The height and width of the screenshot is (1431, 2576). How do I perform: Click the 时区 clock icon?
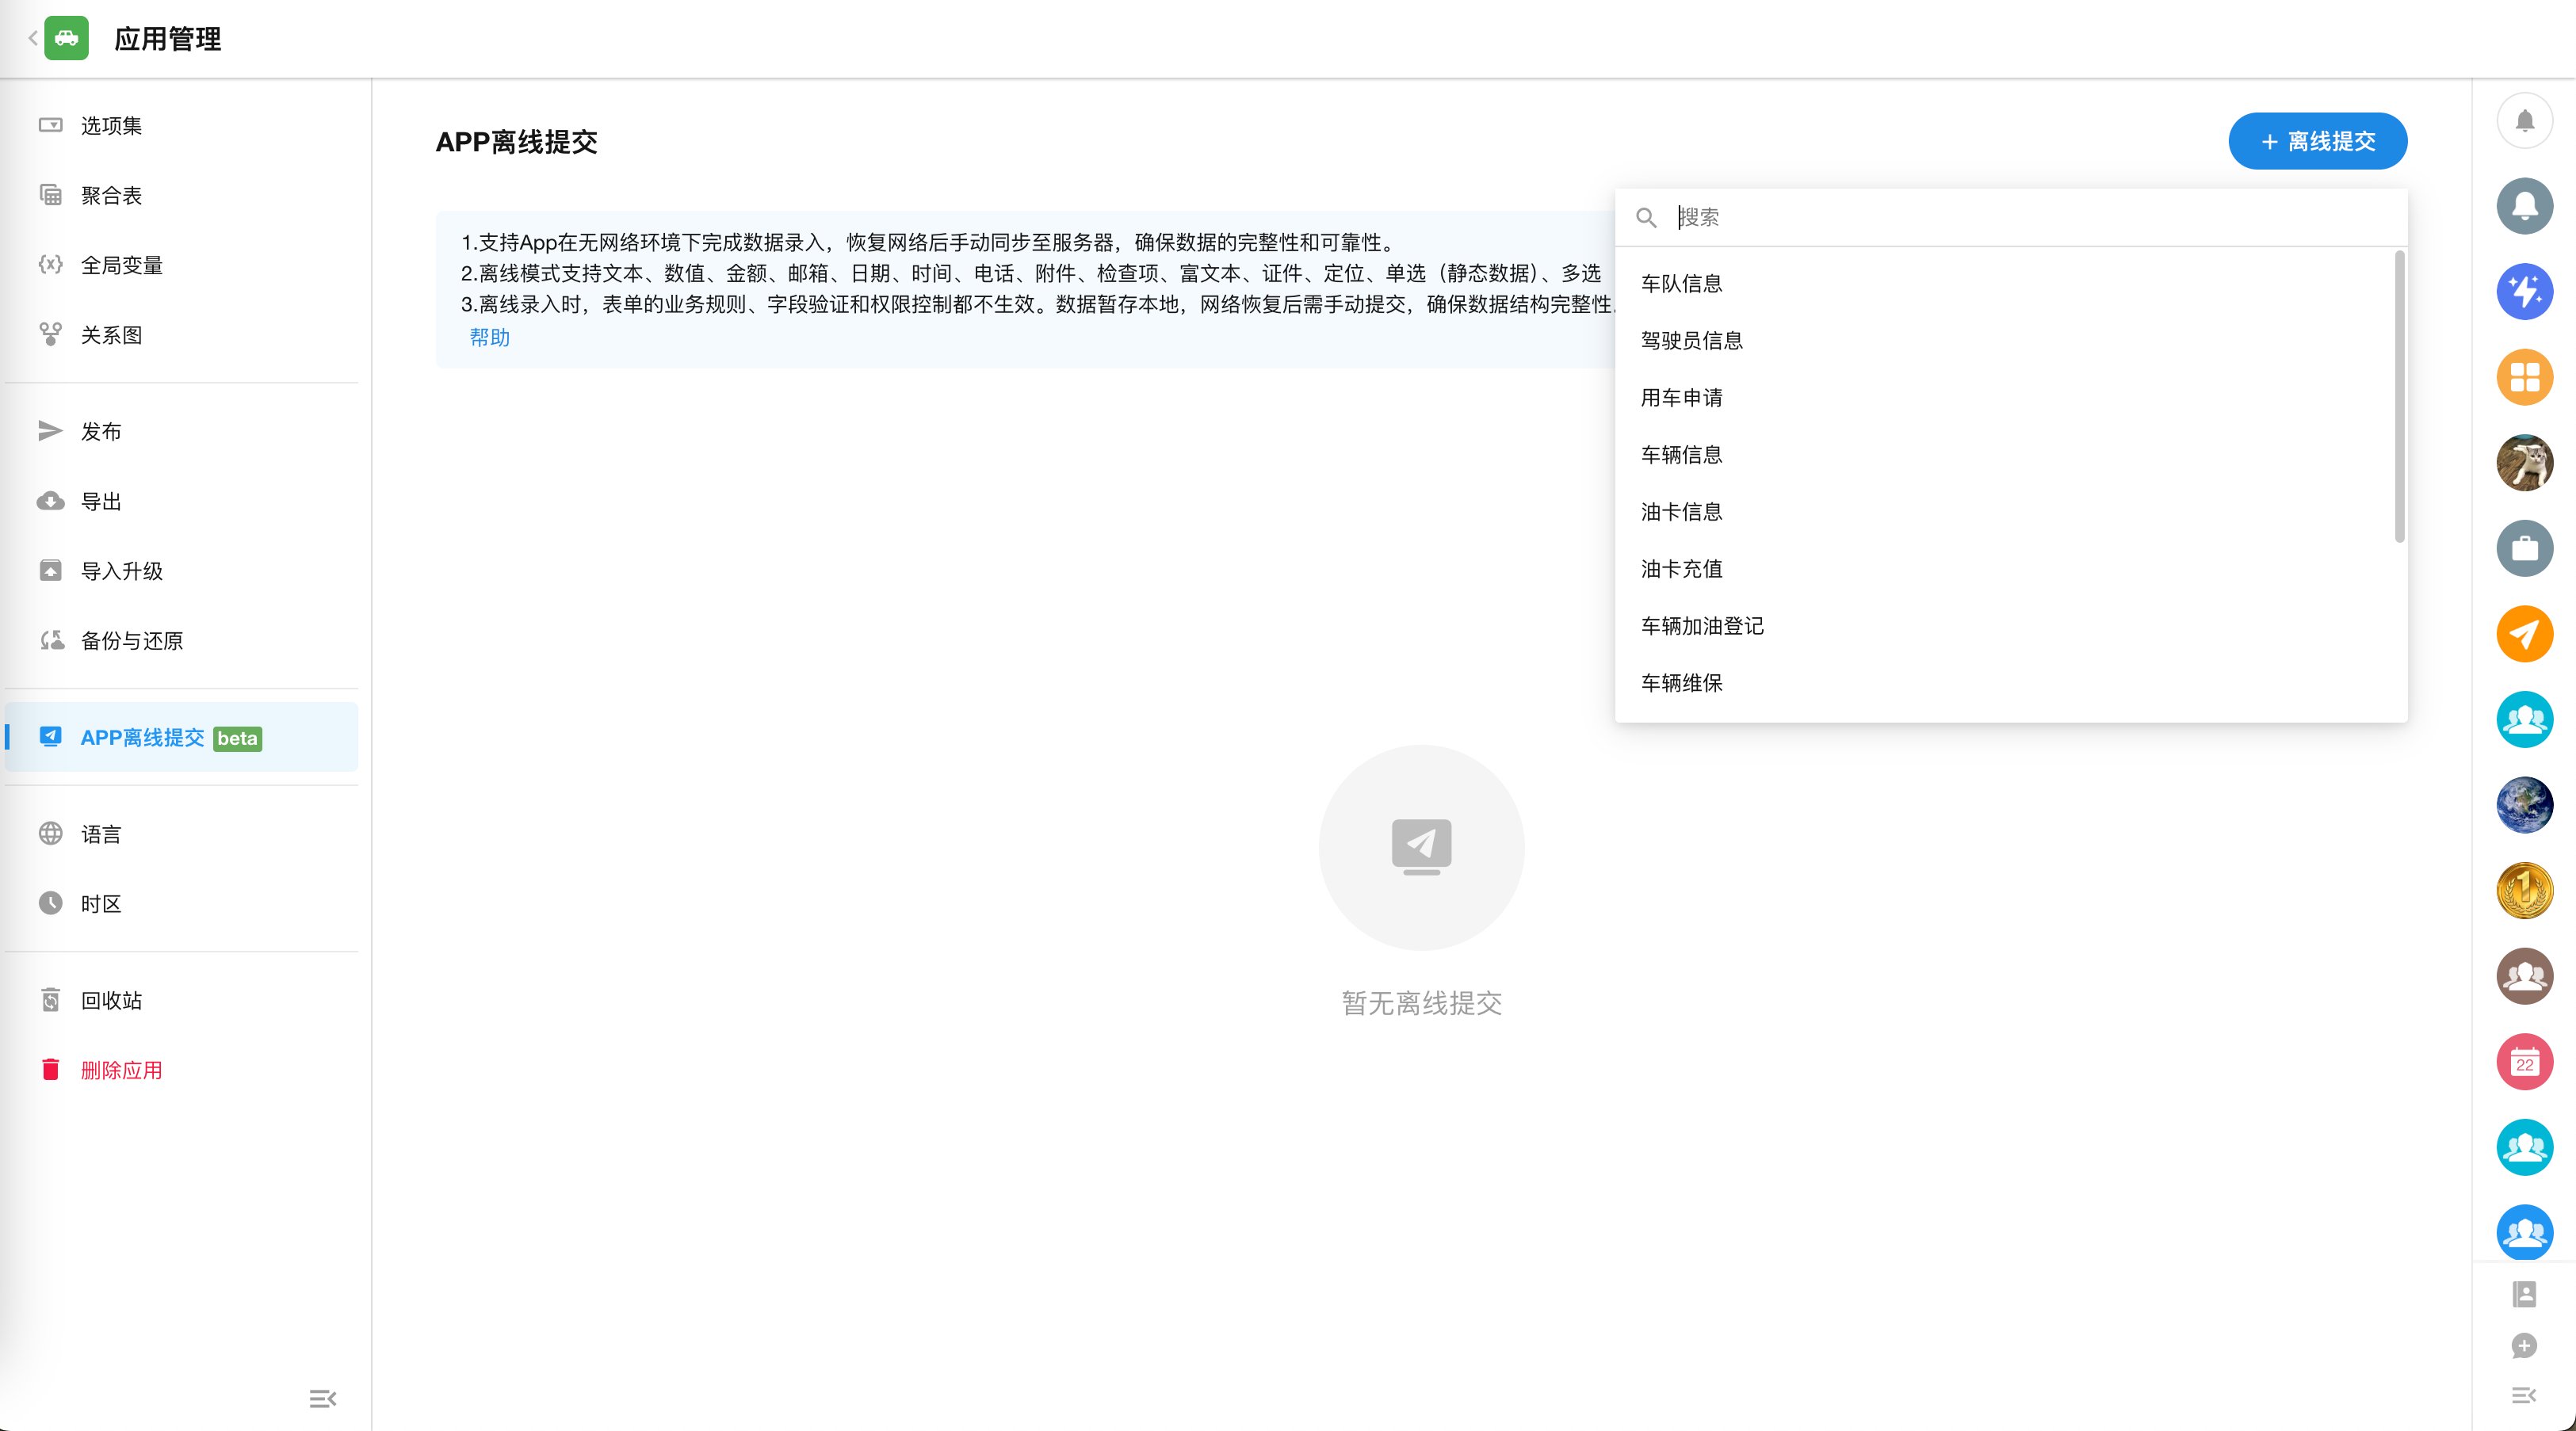click(x=50, y=903)
